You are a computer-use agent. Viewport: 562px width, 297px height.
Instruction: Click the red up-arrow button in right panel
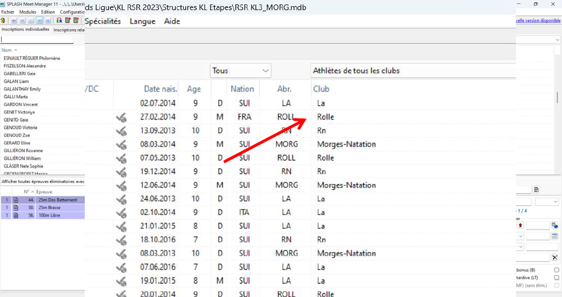click(520, 225)
